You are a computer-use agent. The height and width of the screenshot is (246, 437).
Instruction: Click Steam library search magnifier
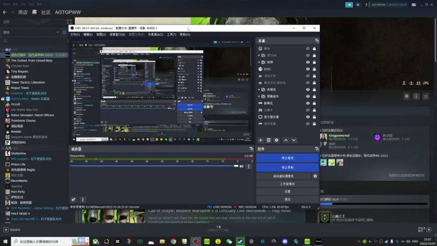click(x=5, y=41)
